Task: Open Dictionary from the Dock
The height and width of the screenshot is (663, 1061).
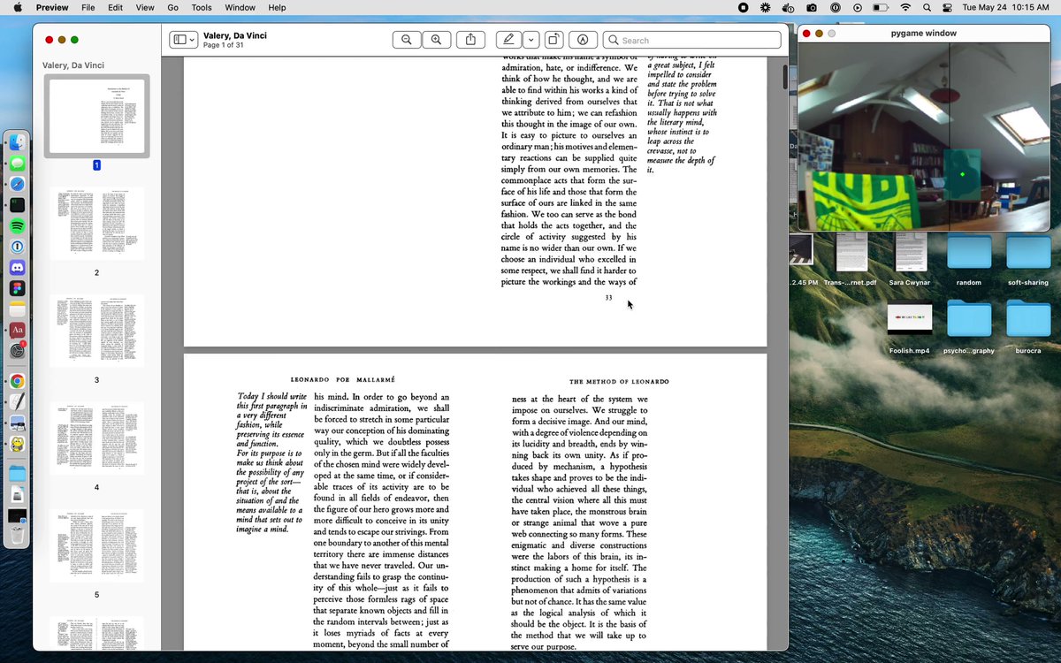Action: (x=17, y=330)
